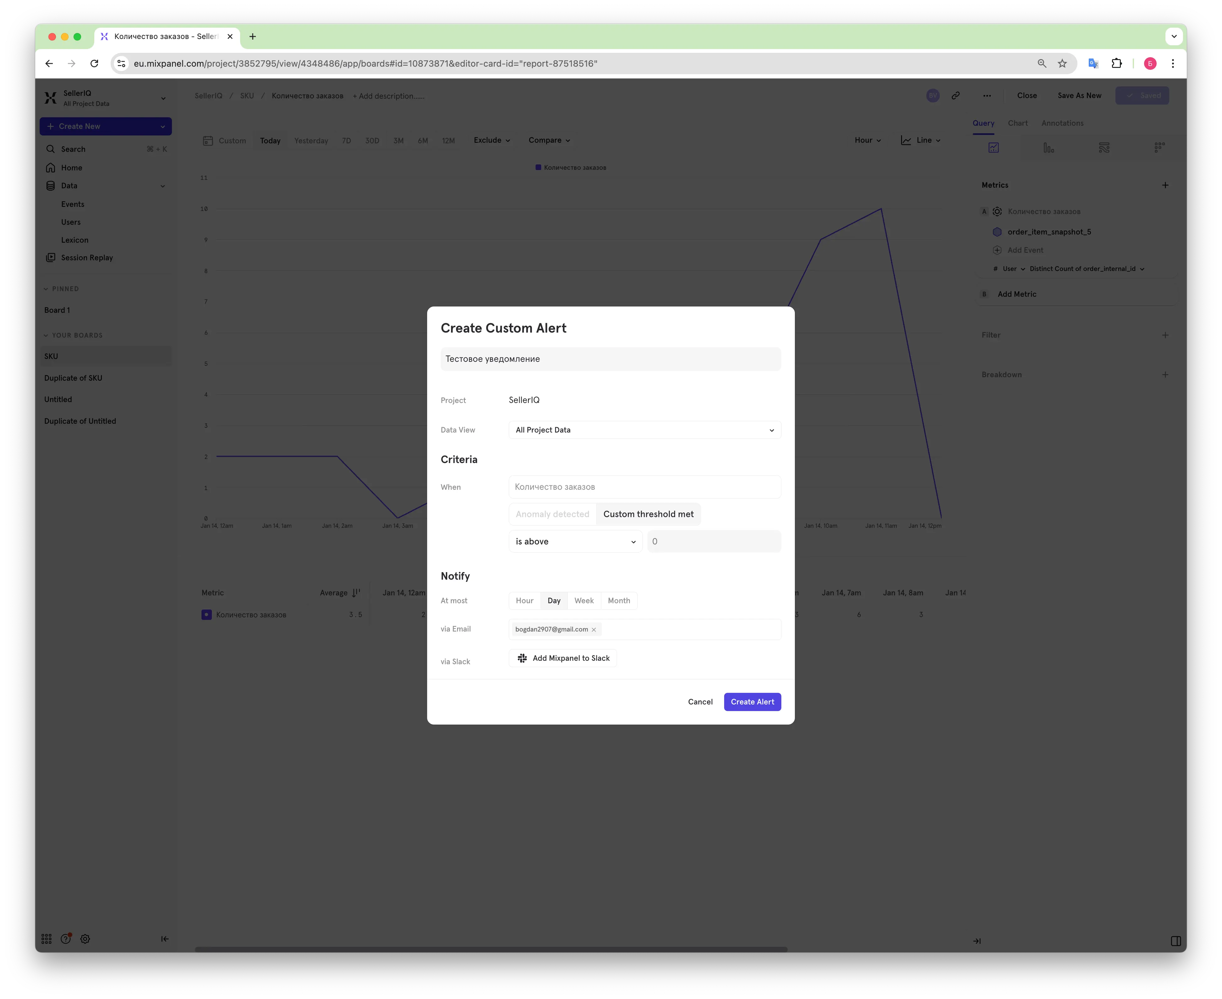Screen dimensions: 1222x999
Task: Expand the Create New dropdown arrow
Action: (x=163, y=127)
